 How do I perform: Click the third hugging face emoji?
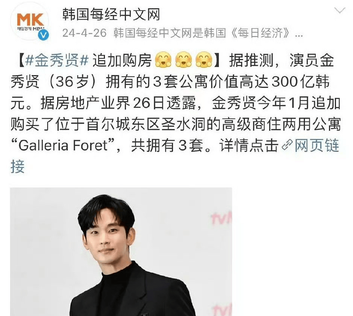point(204,60)
